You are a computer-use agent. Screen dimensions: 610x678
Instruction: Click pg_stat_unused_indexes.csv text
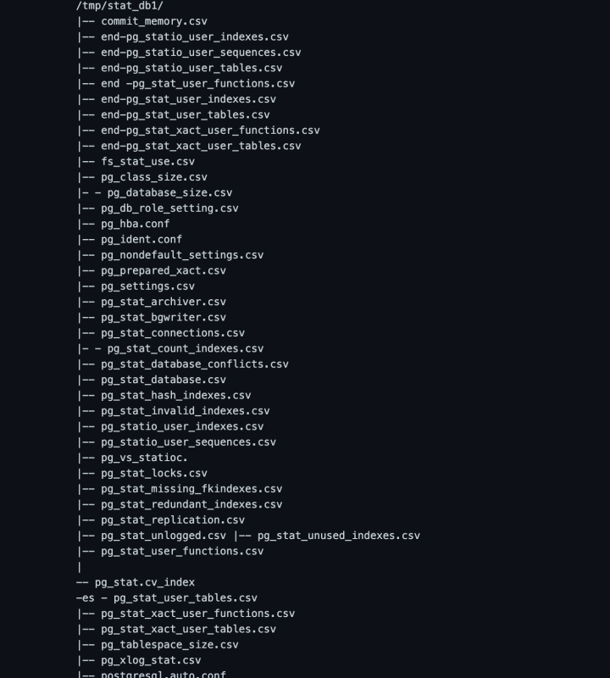coord(338,536)
